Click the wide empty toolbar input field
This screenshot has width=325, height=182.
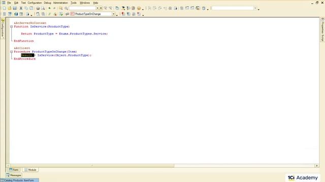233,8
